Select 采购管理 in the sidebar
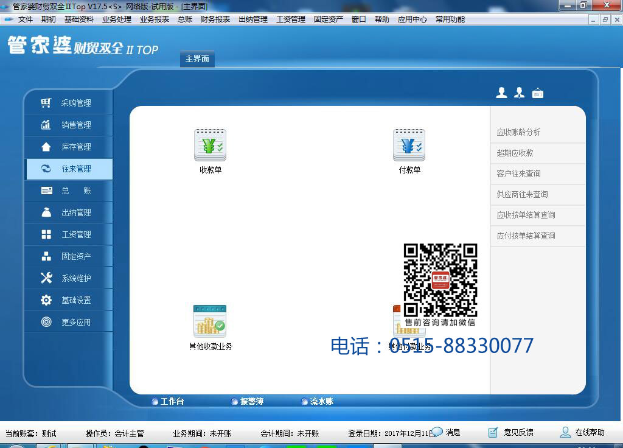 coord(68,103)
